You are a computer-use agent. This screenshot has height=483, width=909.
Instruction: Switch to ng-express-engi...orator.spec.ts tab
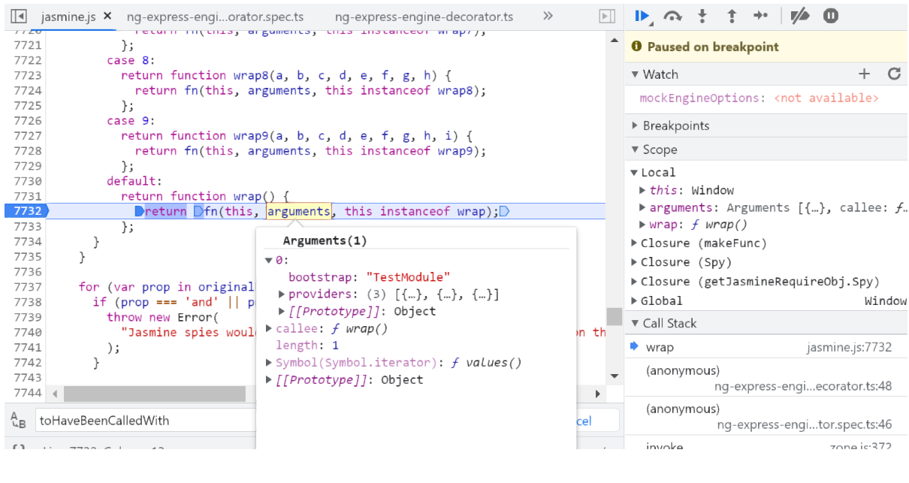pyautogui.click(x=216, y=16)
